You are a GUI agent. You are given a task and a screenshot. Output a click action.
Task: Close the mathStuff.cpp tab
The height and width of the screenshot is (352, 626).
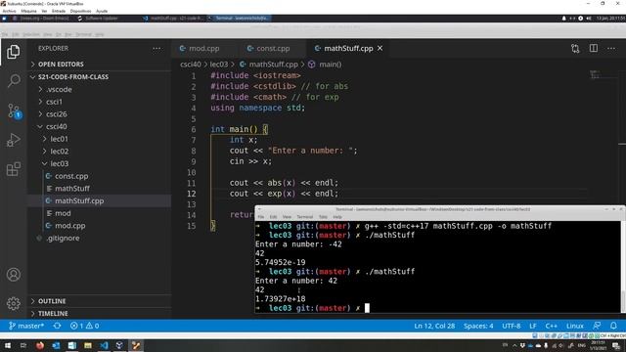tap(380, 48)
